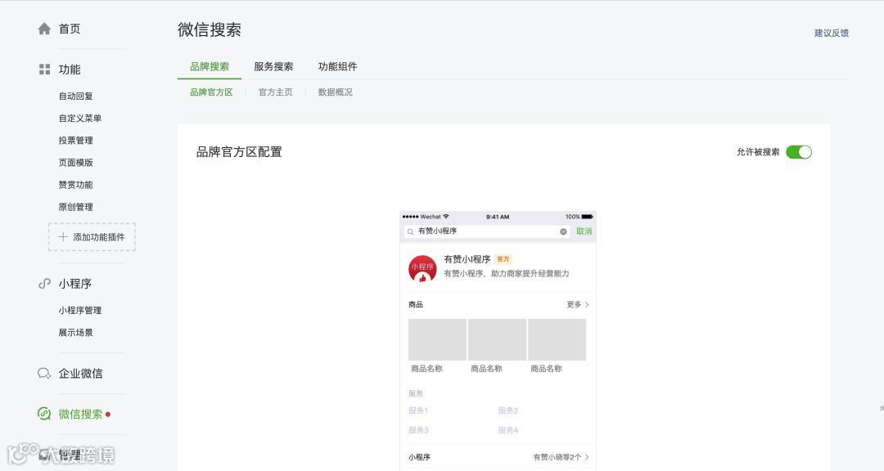The height and width of the screenshot is (471, 884).
Task: Click 服务4 in the phone preview
Action: point(508,430)
